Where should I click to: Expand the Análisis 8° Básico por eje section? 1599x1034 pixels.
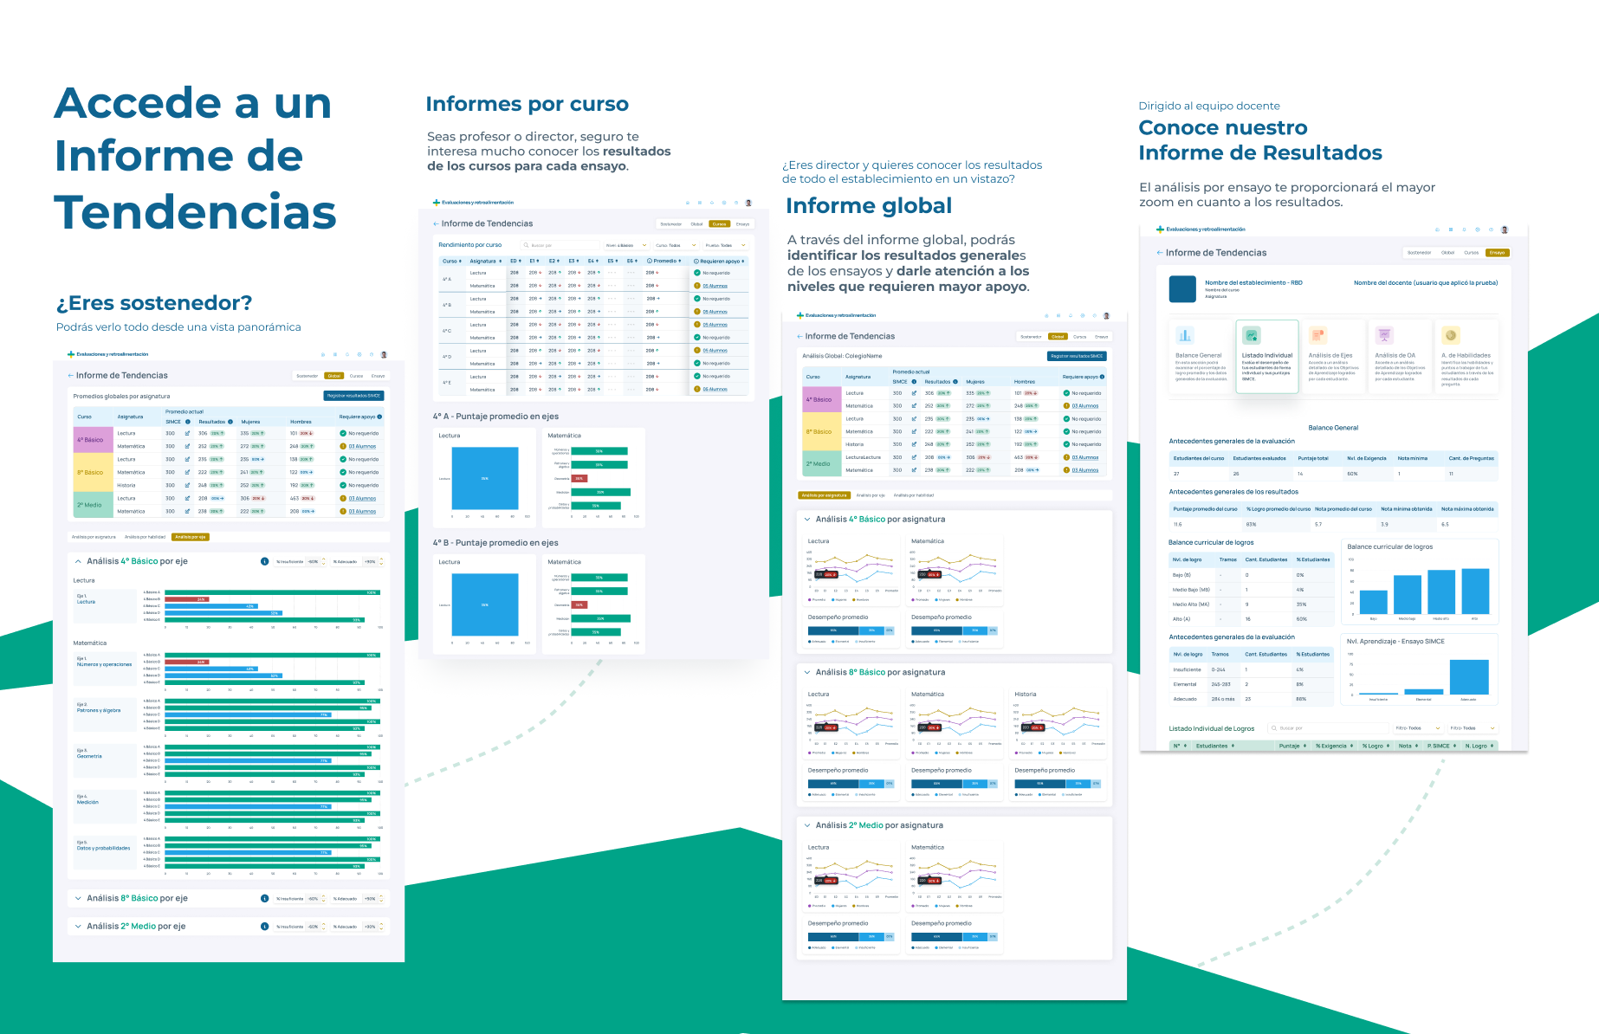78,898
